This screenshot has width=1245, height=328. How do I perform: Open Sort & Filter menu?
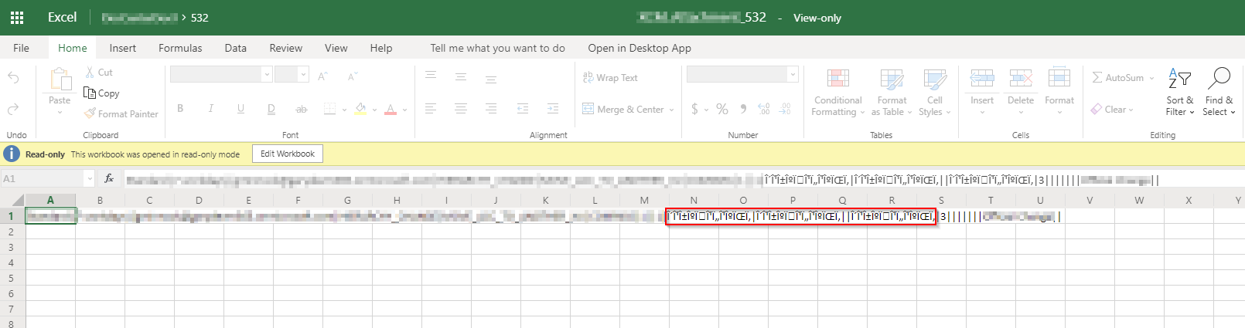click(x=1180, y=92)
